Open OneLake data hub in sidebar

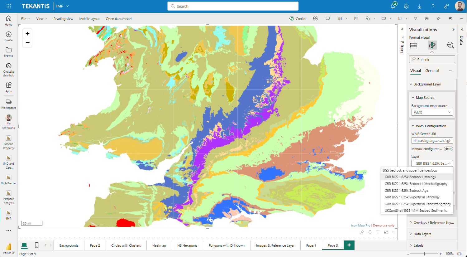click(9, 69)
